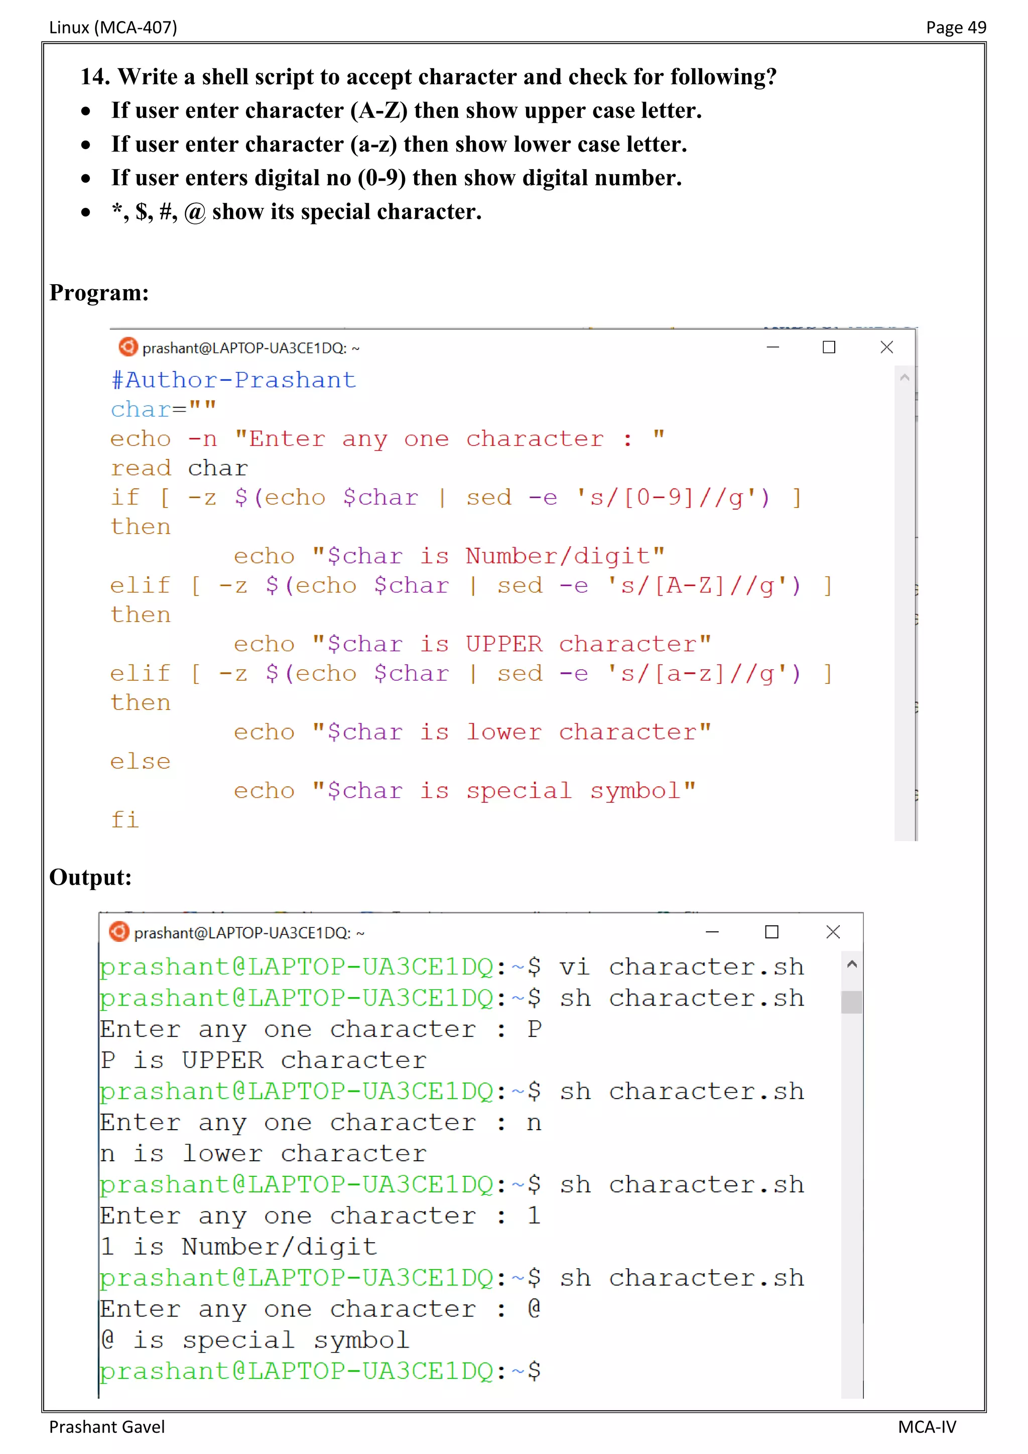The width and height of the screenshot is (1028, 1454).
Task: Click echo '$char is lower character' line
Action: click(x=473, y=733)
